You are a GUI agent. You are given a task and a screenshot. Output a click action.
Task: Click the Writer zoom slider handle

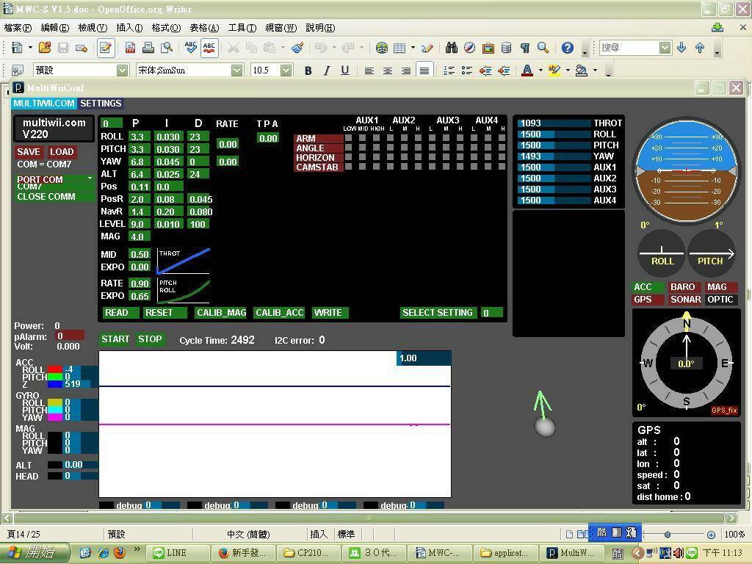click(667, 535)
